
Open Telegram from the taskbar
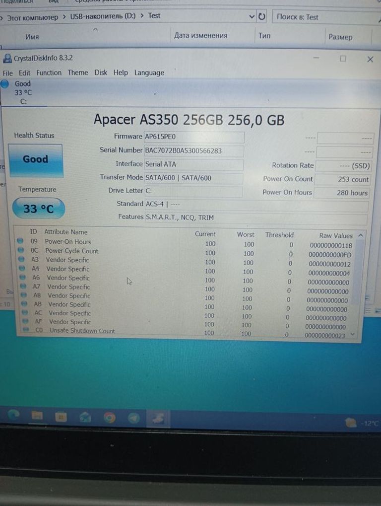click(134, 418)
